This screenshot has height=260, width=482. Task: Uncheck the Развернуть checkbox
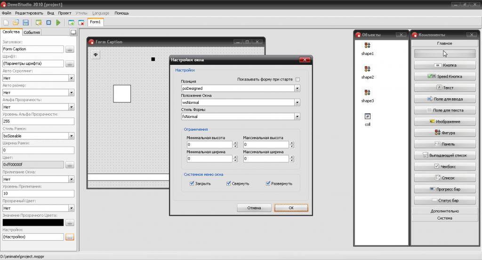[x=268, y=183]
